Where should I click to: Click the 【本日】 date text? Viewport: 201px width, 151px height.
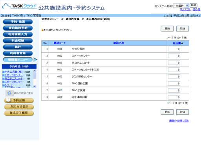pos(182,16)
